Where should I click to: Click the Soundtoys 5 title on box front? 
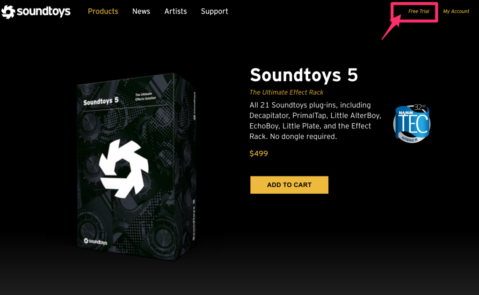pyautogui.click(x=101, y=101)
